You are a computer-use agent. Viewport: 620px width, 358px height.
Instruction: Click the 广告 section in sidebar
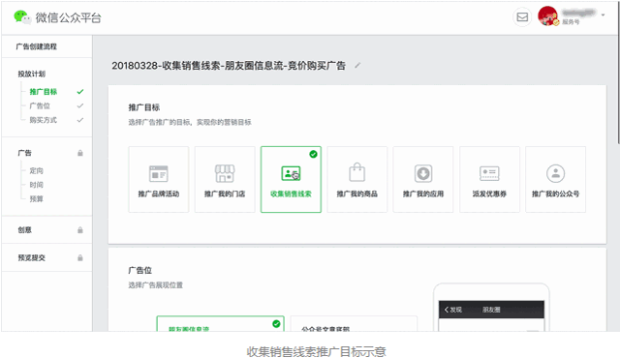24,153
